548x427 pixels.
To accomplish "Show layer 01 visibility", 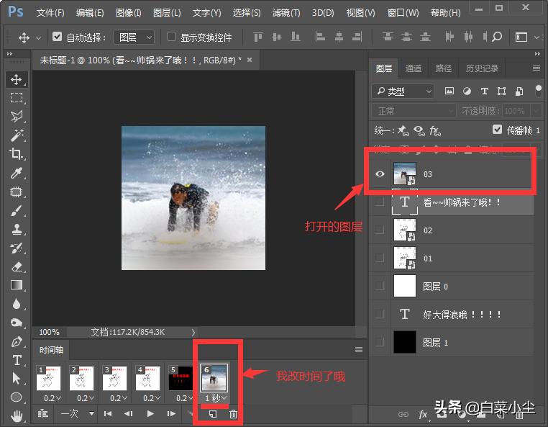I will point(380,258).
